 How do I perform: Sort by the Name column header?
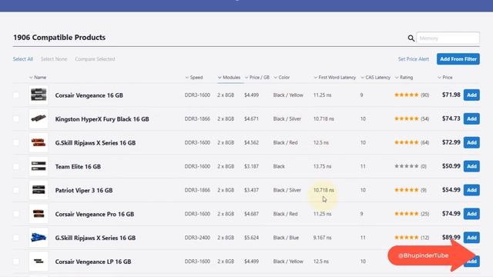pyautogui.click(x=38, y=77)
